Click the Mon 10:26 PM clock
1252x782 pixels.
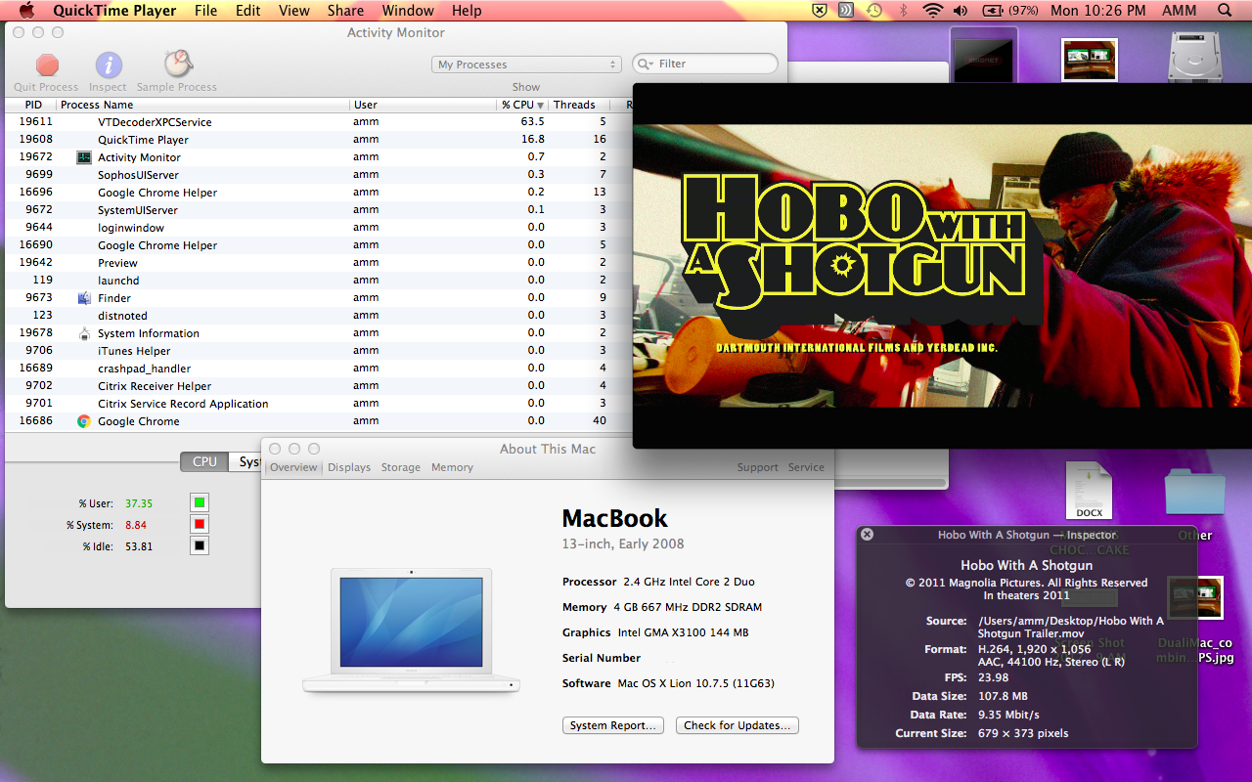coord(1097,11)
